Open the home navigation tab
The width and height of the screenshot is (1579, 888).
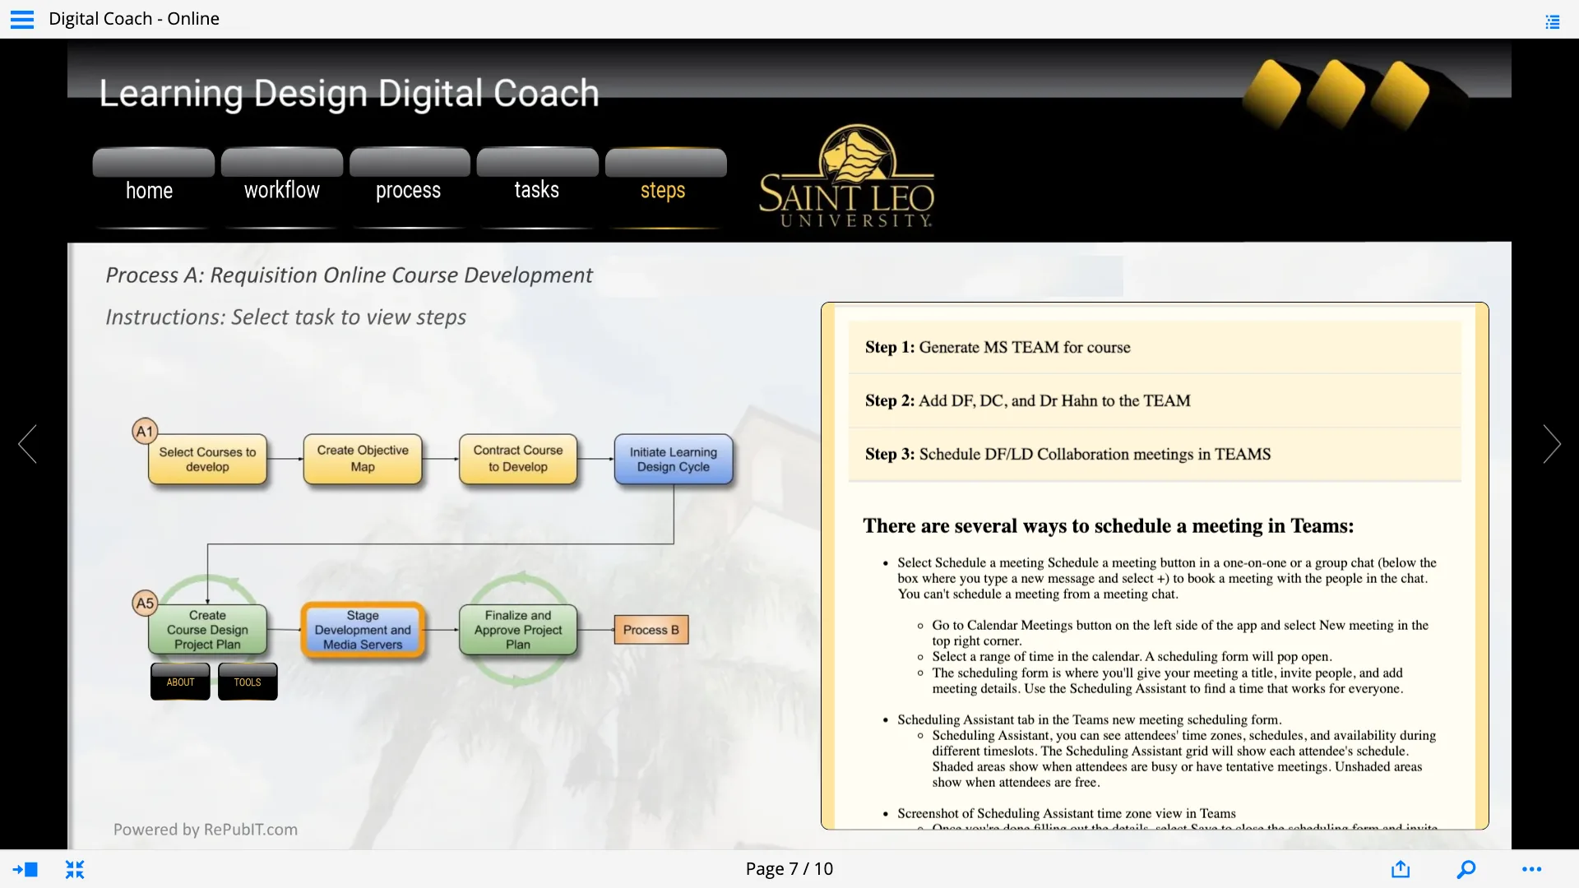click(x=149, y=190)
